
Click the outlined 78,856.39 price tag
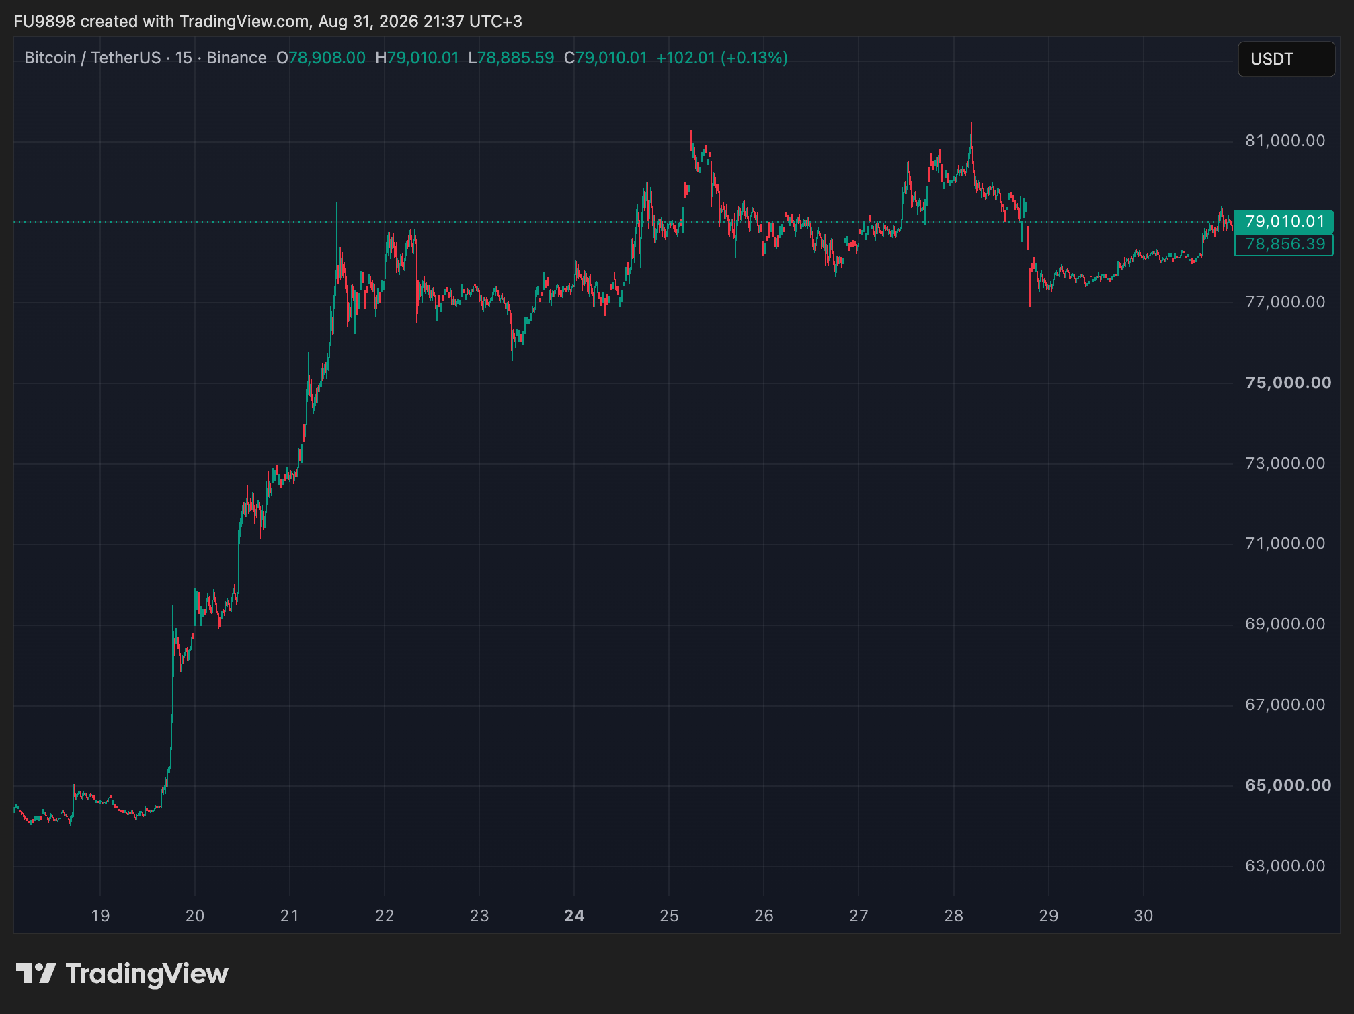[1284, 244]
